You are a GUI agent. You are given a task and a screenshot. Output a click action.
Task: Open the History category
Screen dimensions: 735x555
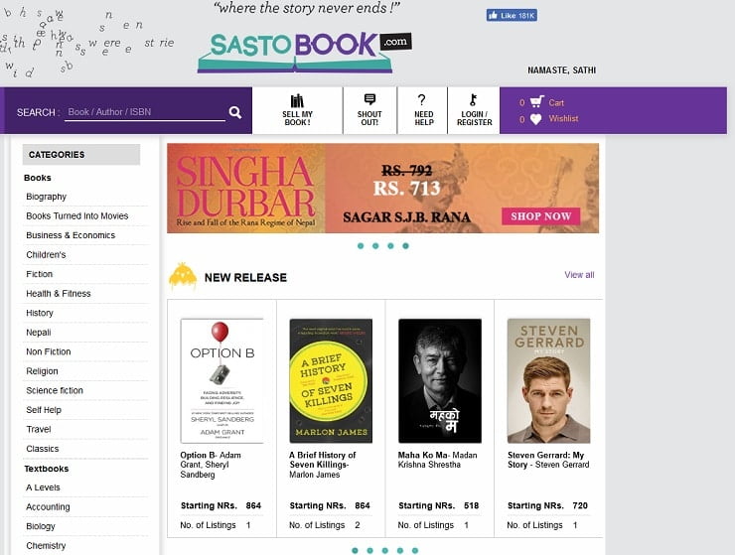pyautogui.click(x=40, y=313)
